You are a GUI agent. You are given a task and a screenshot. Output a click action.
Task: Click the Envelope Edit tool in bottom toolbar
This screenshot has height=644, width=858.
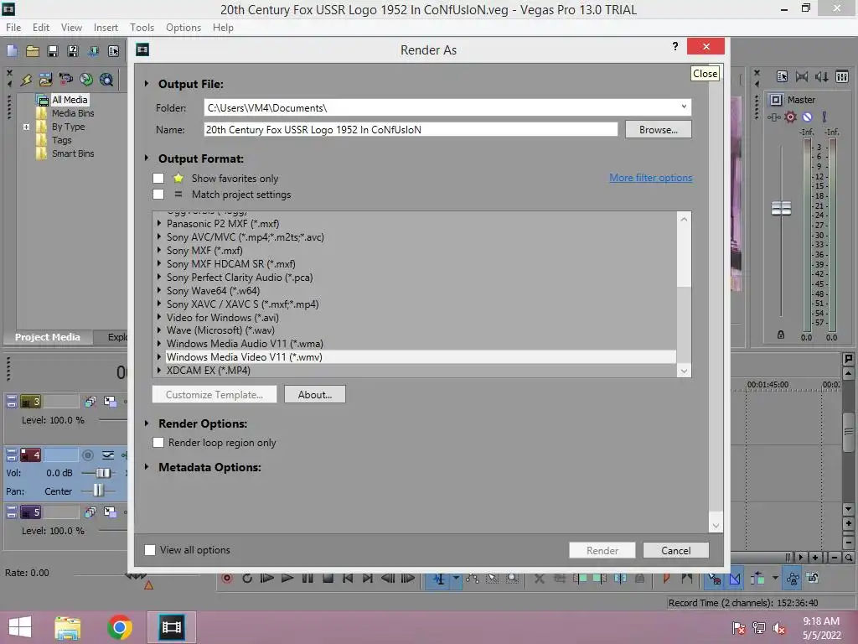[473, 579]
